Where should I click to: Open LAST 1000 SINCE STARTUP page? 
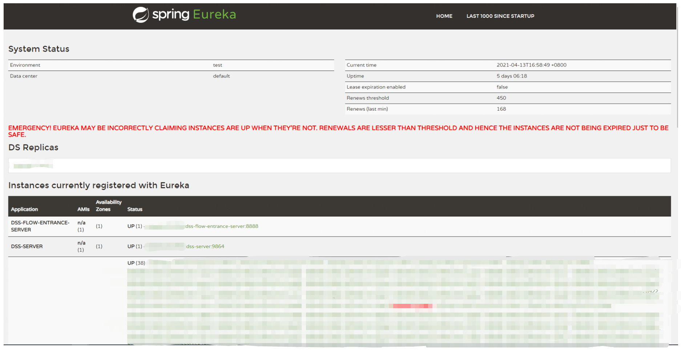pos(500,16)
